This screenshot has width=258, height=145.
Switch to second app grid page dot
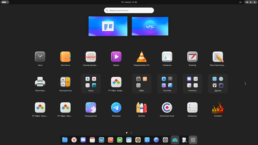click(131, 133)
